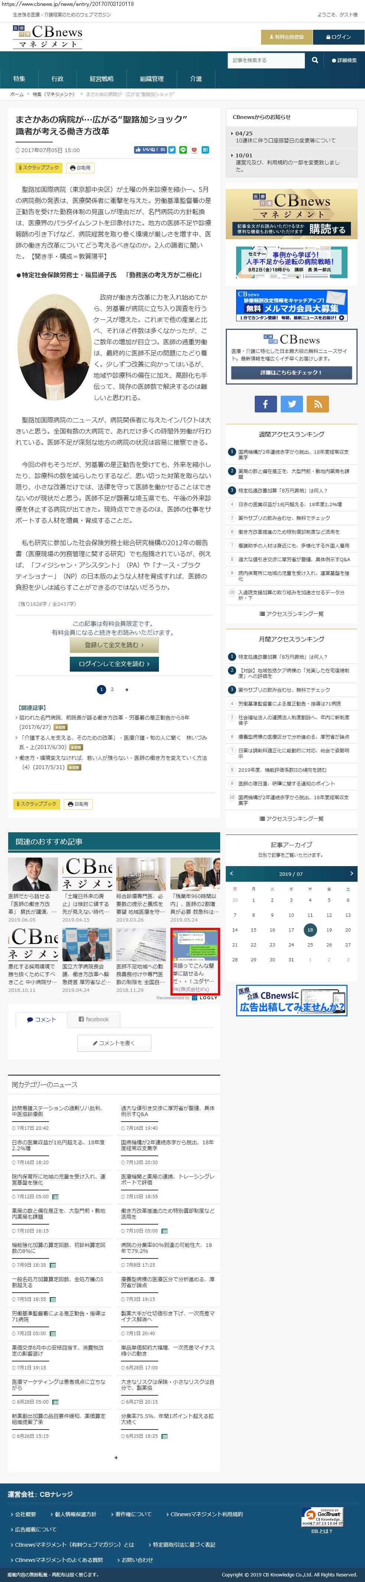The height and width of the screenshot is (1582, 365).
Task: Open the Facebook page square icon
Action: point(265,403)
